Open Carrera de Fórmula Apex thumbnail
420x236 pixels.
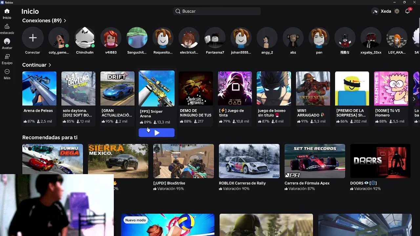click(315, 161)
